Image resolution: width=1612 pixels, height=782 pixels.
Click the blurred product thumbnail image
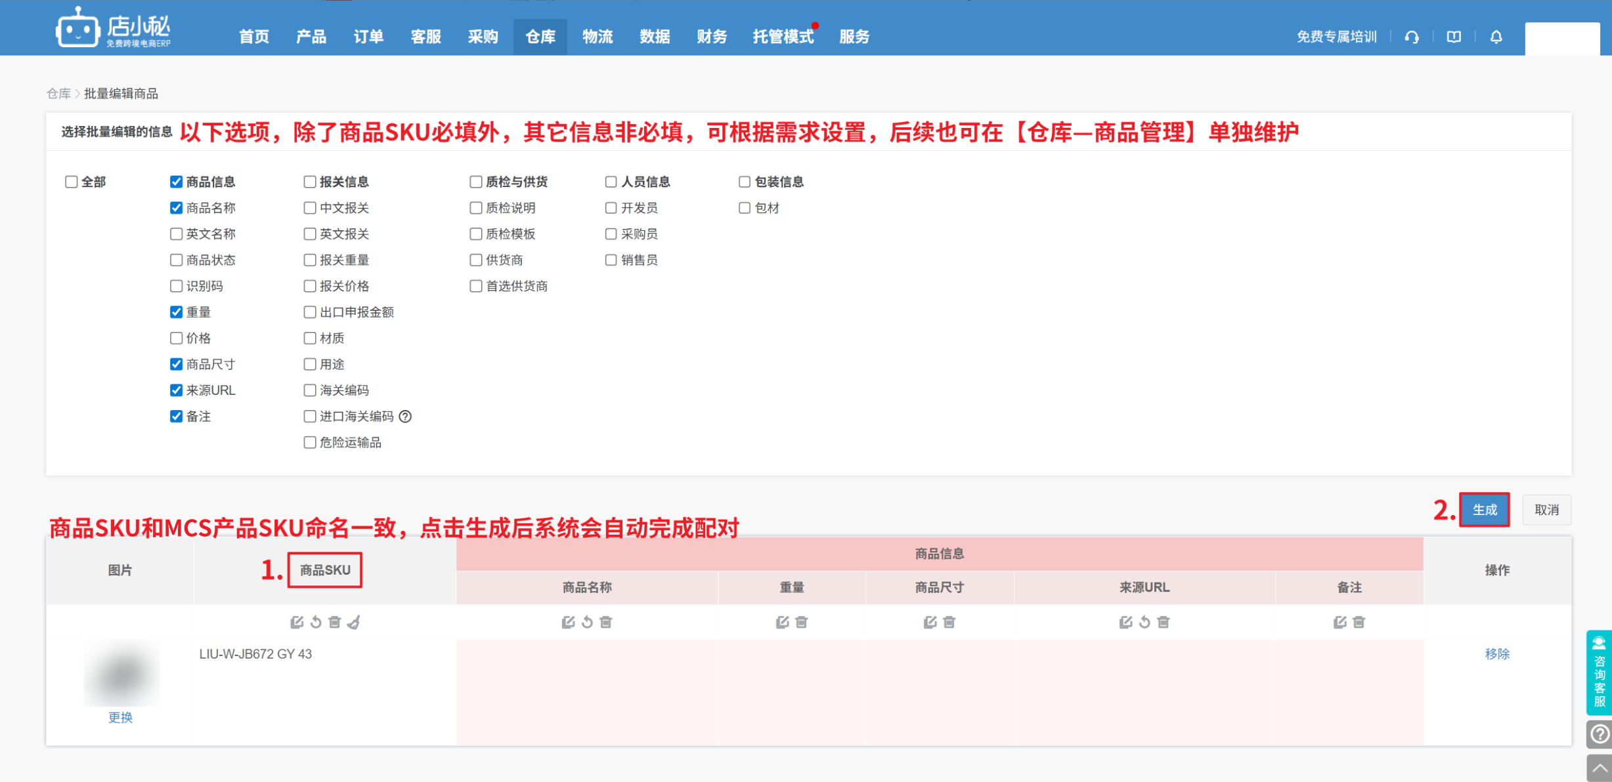click(x=121, y=674)
